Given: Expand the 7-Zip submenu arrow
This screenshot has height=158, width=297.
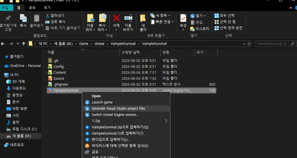Looking at the screenshot, I should coord(166,121).
